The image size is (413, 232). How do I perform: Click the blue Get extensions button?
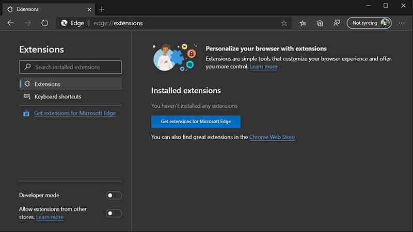point(196,122)
